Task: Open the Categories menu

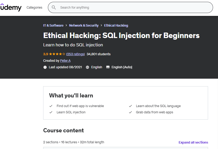Action: click(34, 8)
